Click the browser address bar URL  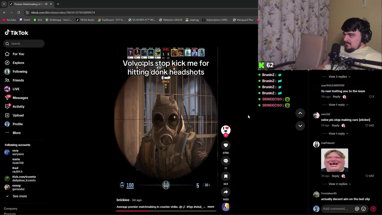tap(63, 13)
